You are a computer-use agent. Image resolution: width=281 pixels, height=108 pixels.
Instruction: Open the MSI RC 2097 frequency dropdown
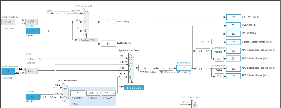(x=35, y=59)
